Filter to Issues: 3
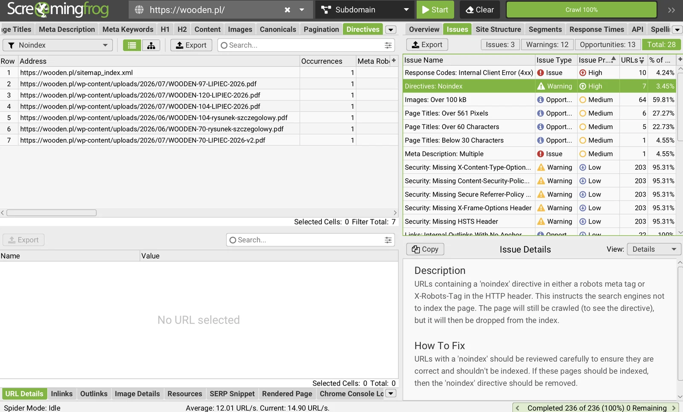 click(500, 44)
